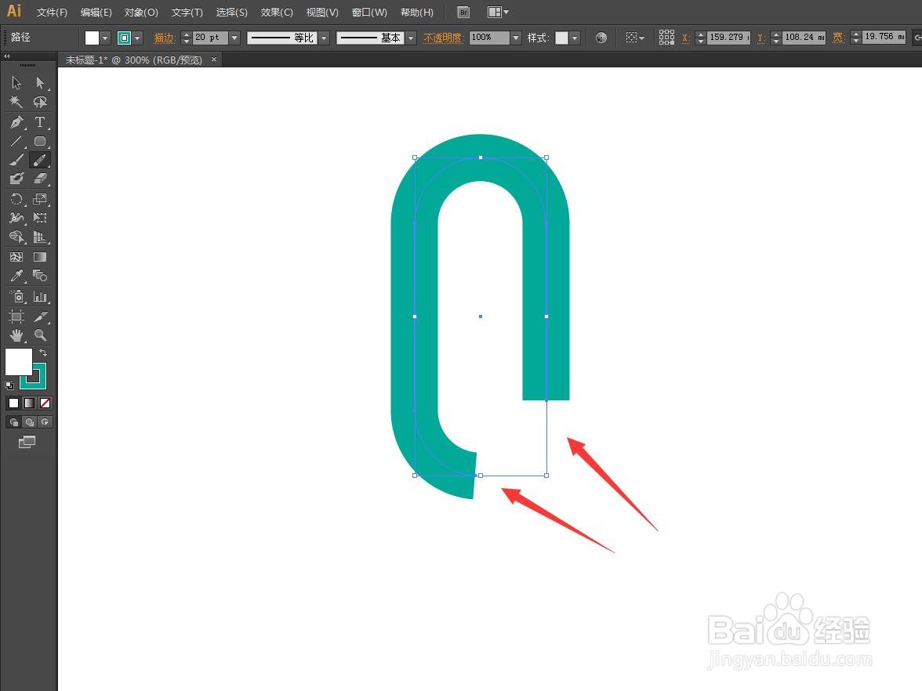This screenshot has width=922, height=691.
Task: Open the 窗口(W) menu
Action: click(369, 13)
